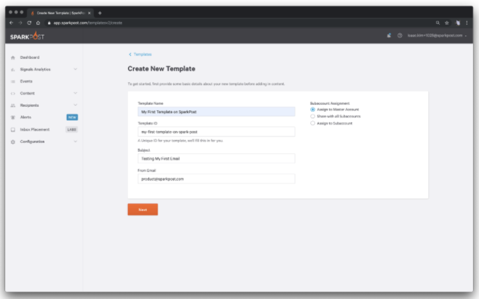Expand the Signals Analytics chevron
The width and height of the screenshot is (479, 299).
tap(75, 69)
